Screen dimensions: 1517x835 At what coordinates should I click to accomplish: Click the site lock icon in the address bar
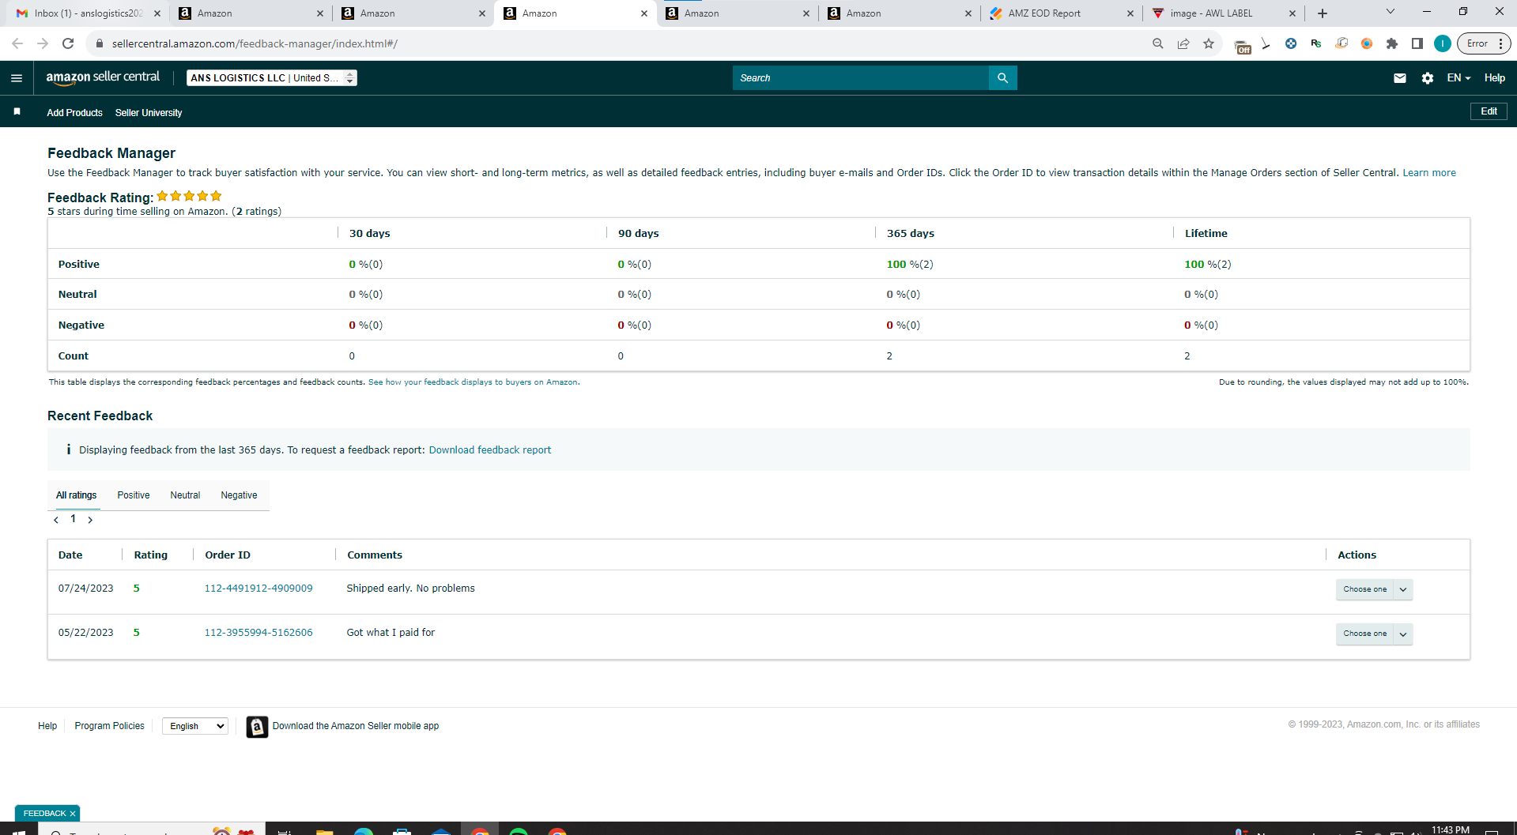pos(100,43)
